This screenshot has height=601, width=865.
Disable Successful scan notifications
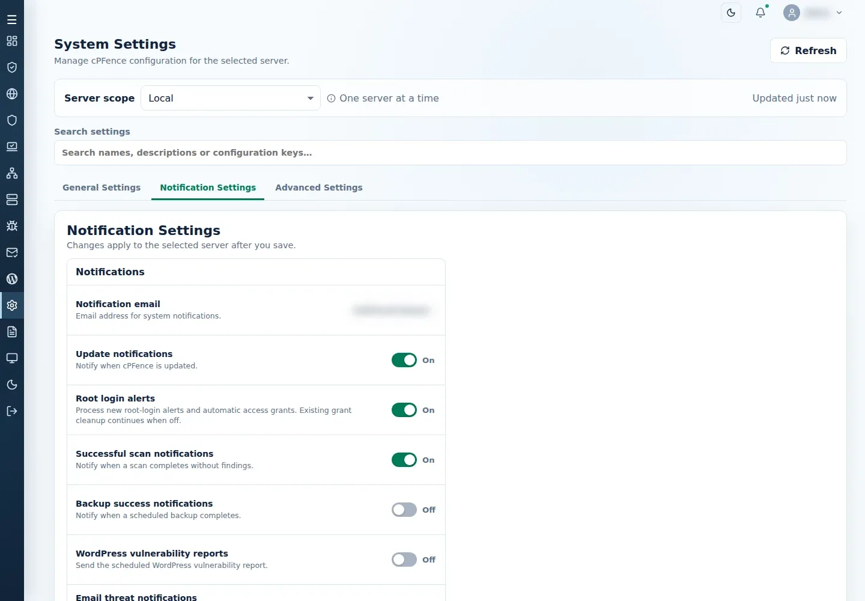point(404,460)
